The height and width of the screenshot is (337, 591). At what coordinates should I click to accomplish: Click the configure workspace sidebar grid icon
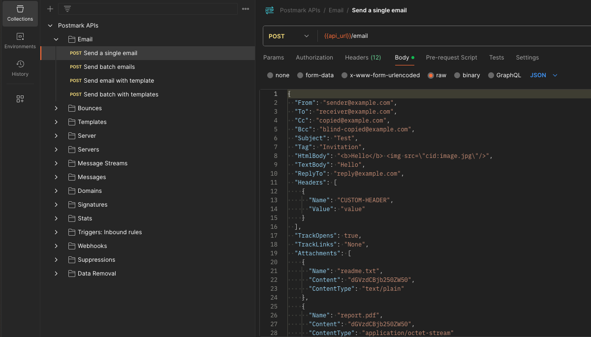click(20, 99)
